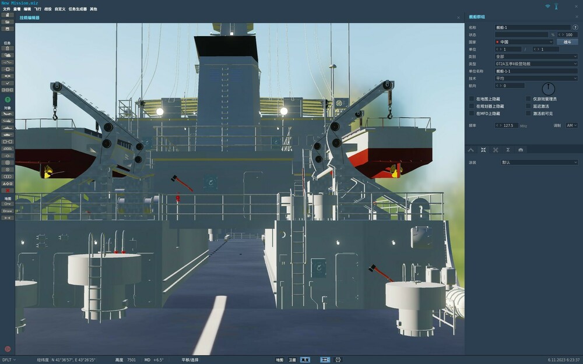The width and height of the screenshot is (583, 364).
Task: Click the open mission folder icon
Action: coord(7,22)
